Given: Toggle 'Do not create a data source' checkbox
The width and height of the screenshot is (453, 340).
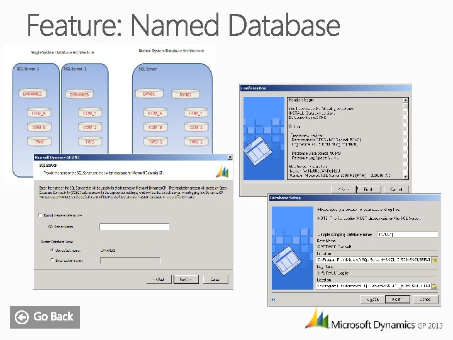Looking at the screenshot, I should pos(40,215).
